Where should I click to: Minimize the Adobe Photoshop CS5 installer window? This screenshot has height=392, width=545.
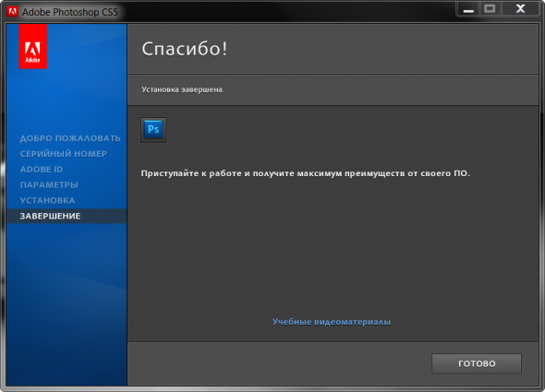468,9
